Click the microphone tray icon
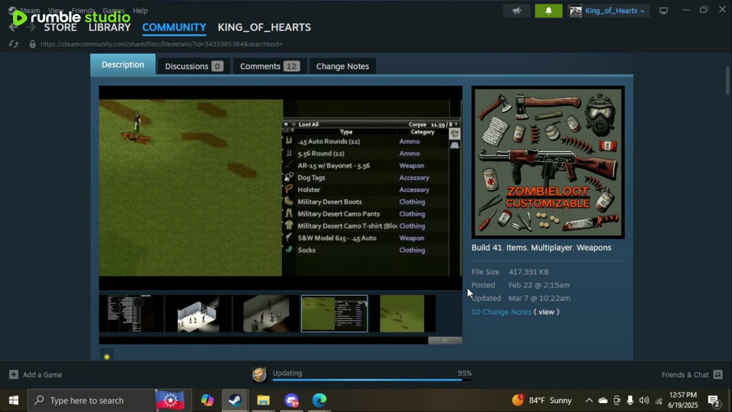The image size is (732, 412). (630, 401)
